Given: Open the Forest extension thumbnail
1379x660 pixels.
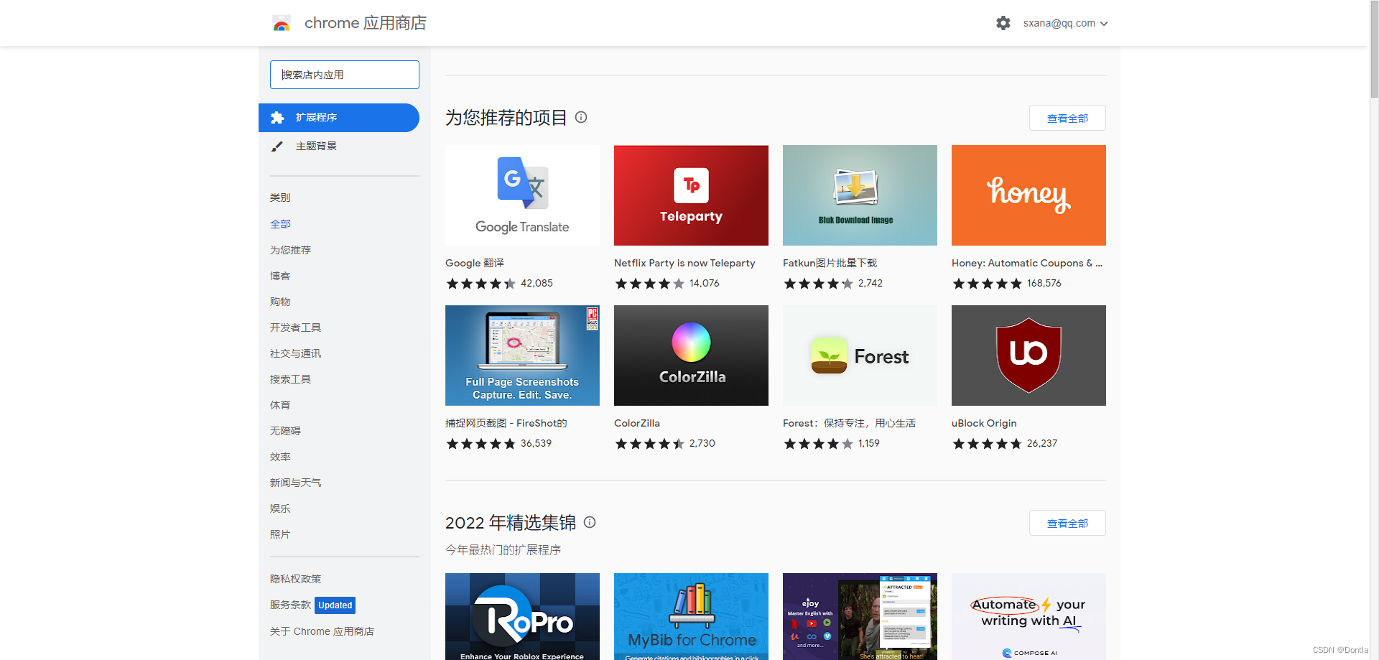Looking at the screenshot, I should (x=860, y=355).
